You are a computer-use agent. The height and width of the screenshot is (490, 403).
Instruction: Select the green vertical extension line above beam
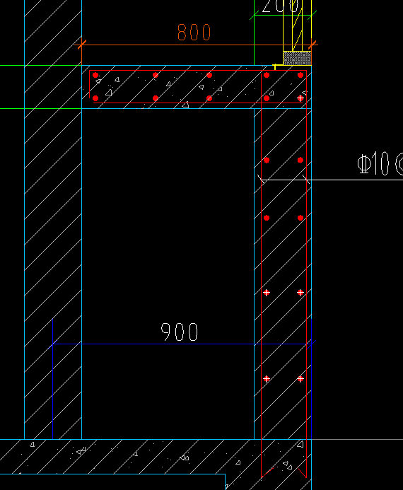click(255, 33)
